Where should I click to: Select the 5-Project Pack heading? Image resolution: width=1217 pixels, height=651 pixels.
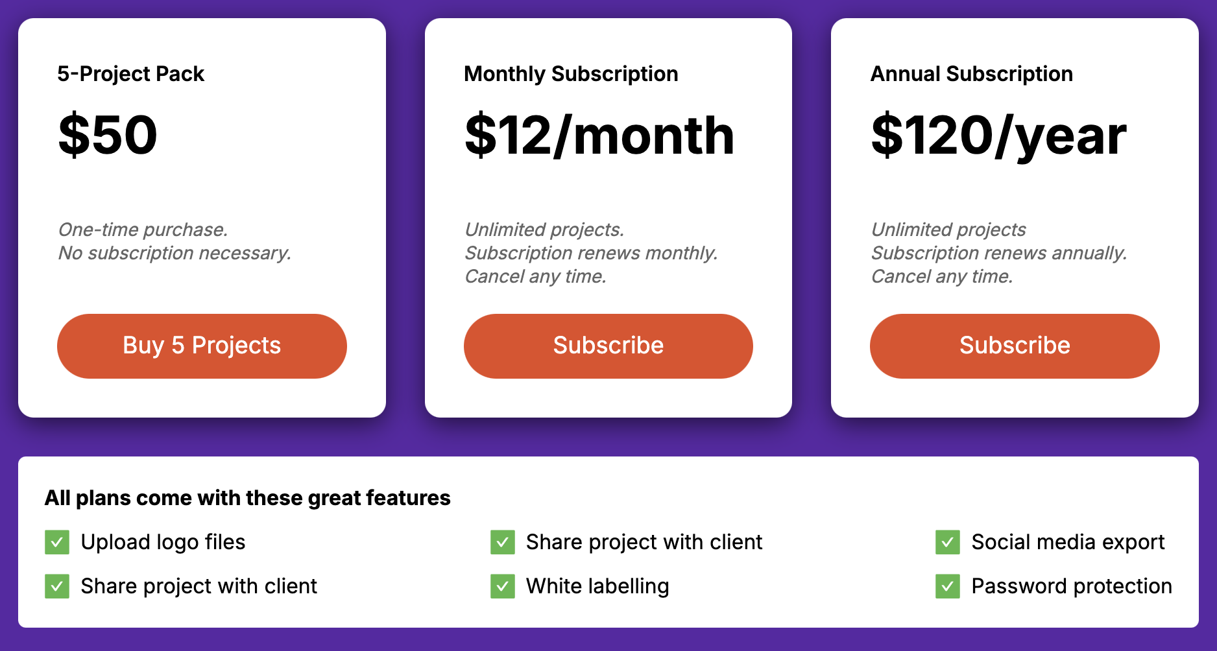131,74
